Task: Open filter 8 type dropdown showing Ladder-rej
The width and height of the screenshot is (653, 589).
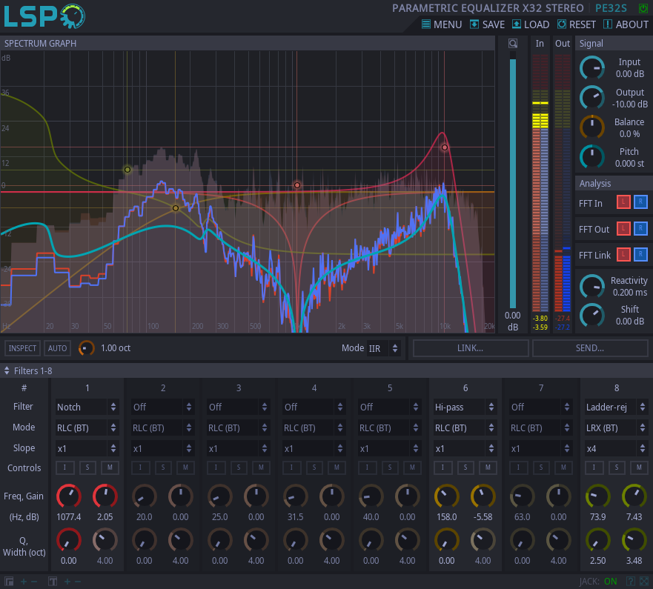Action: pos(617,407)
